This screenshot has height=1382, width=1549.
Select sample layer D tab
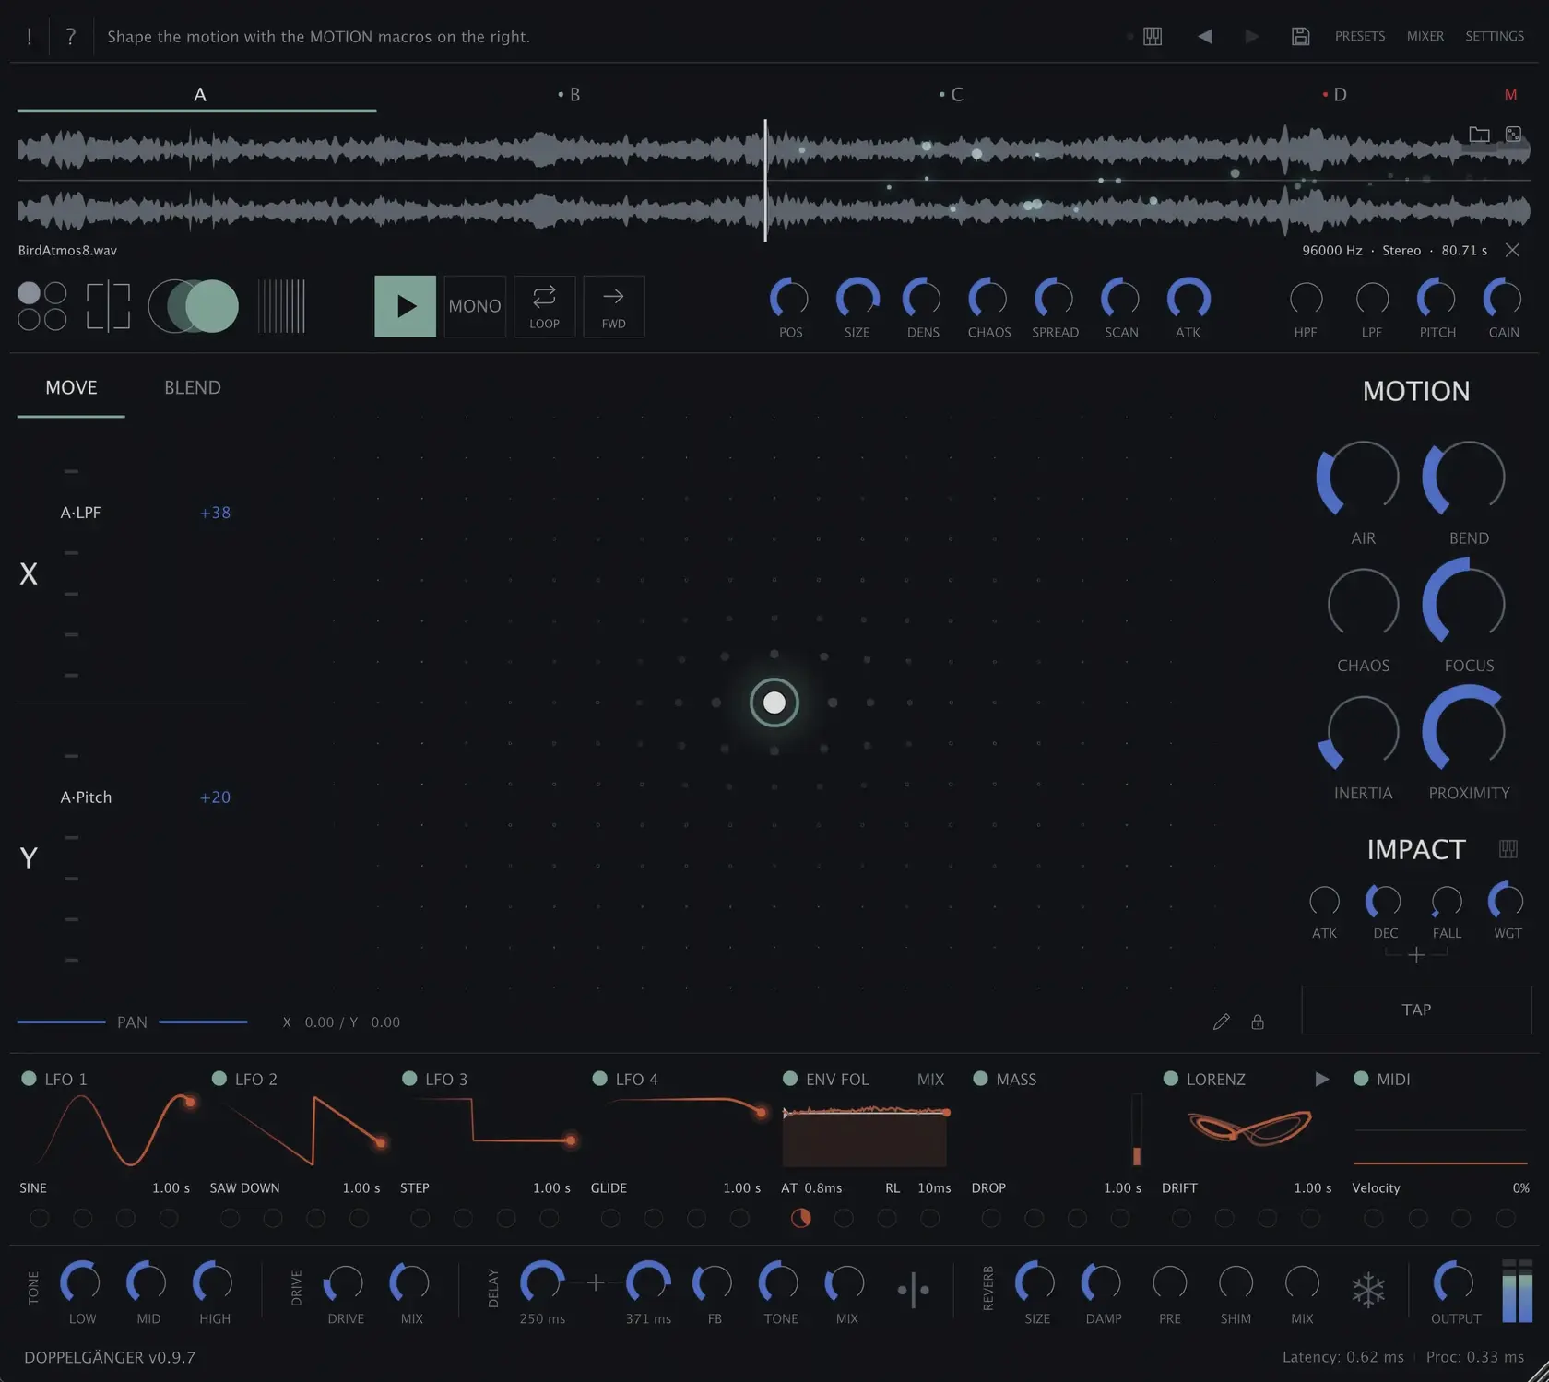tap(1335, 94)
